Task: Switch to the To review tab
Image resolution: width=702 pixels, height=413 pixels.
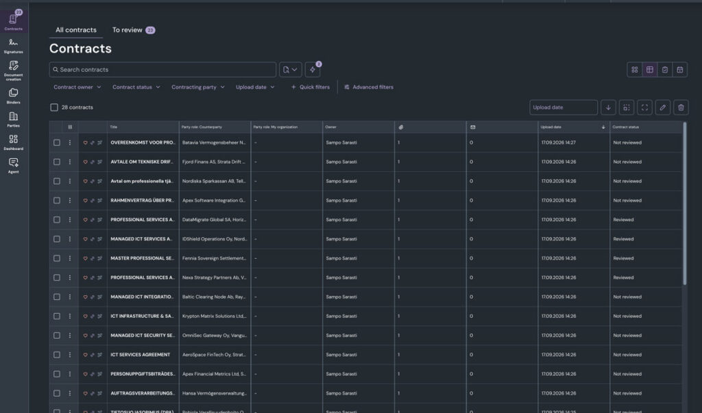Action: point(134,30)
